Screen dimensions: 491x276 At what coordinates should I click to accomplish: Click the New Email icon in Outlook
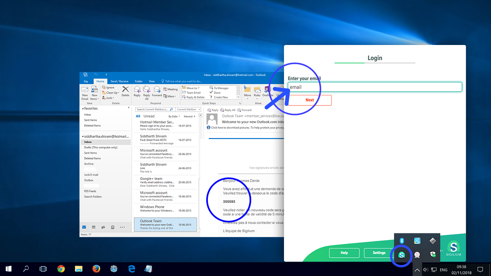(85, 93)
